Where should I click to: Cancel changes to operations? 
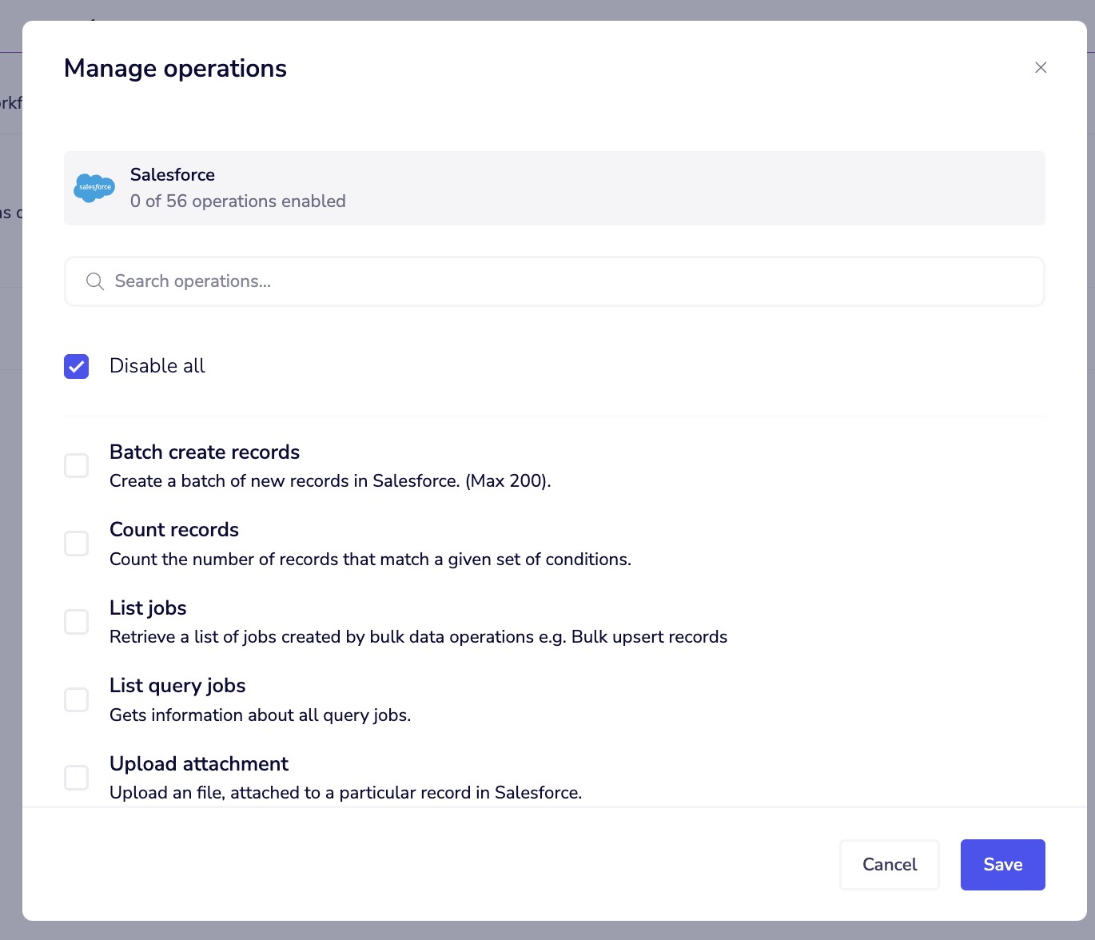(889, 864)
